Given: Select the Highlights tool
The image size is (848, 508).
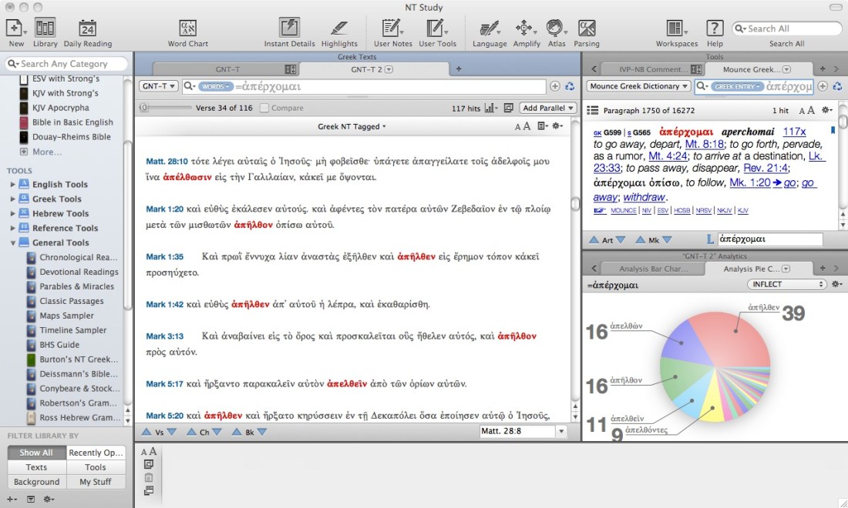Looking at the screenshot, I should pyautogui.click(x=339, y=28).
